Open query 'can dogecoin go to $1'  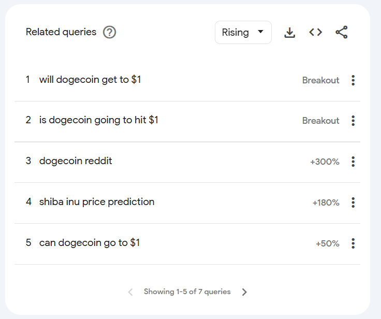90,243
